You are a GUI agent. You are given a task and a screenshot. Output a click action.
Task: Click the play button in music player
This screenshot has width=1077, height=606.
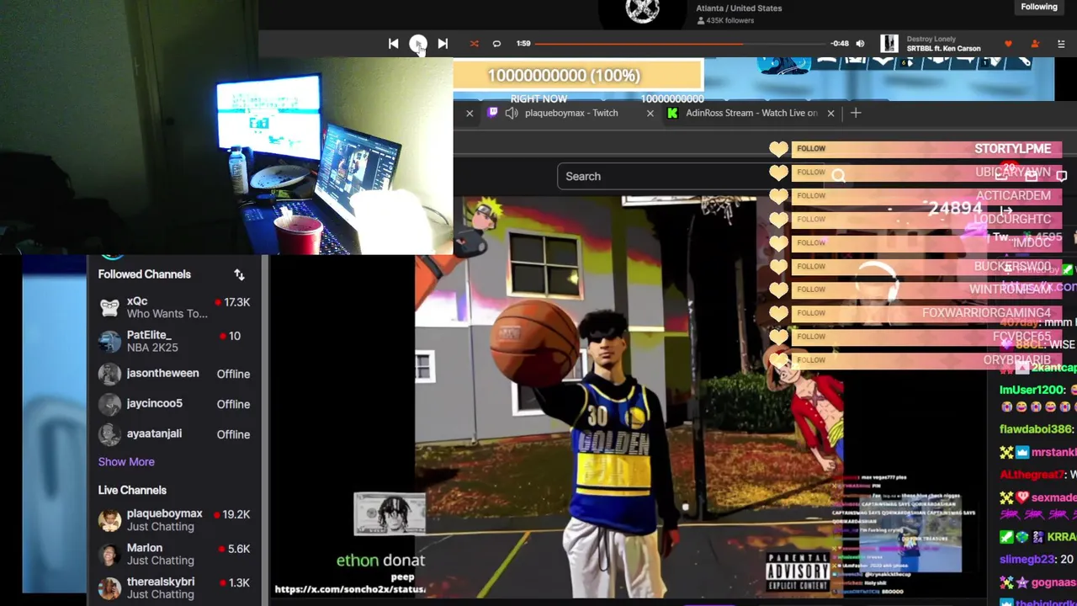pyautogui.click(x=417, y=44)
